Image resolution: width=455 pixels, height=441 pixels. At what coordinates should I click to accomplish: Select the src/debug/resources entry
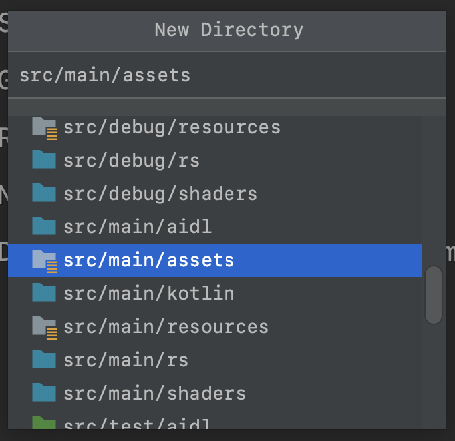tap(215, 128)
